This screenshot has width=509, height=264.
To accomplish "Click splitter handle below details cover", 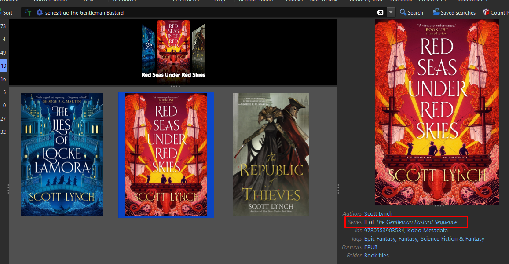I will pos(439,206).
